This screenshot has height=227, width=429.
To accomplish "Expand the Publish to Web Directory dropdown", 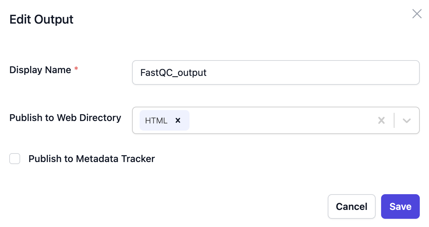I will 407,120.
